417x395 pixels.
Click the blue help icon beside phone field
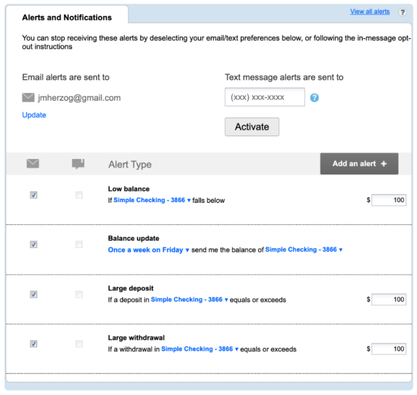point(315,98)
